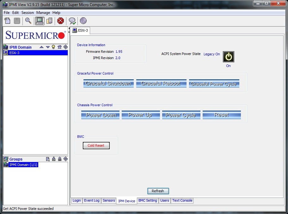Click the house icon in IPMI Domain header
Image resolution: width=288 pixels, height=214 pixels.
tap(59, 47)
